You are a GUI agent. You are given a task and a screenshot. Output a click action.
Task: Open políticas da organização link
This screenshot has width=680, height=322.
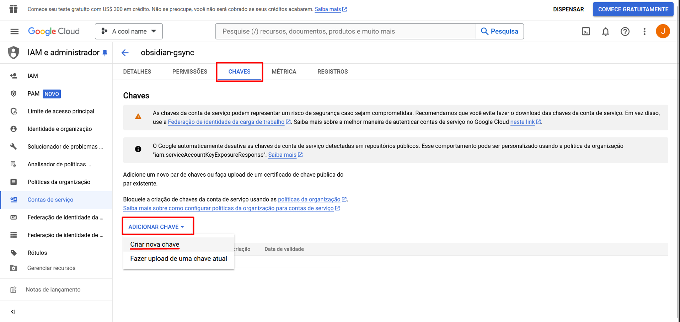pos(312,199)
